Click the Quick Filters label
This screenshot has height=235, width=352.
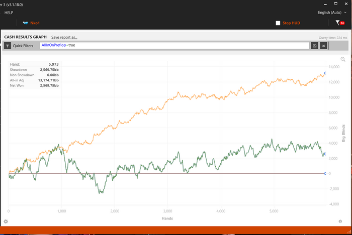pos(23,46)
